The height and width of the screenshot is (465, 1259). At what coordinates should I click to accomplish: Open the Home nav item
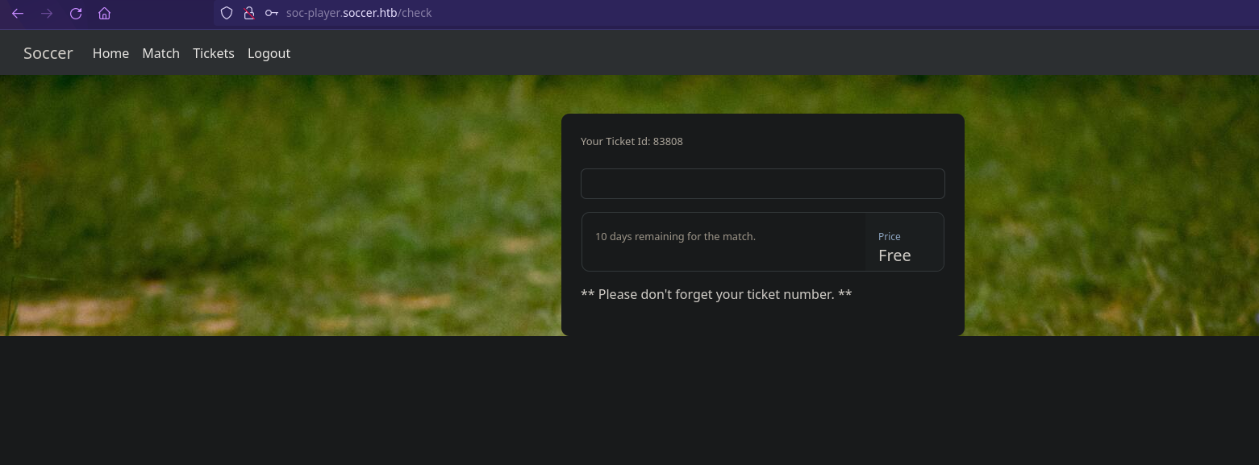point(110,53)
